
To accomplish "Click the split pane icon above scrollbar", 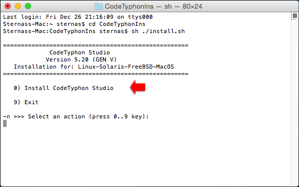I will click(295, 16).
